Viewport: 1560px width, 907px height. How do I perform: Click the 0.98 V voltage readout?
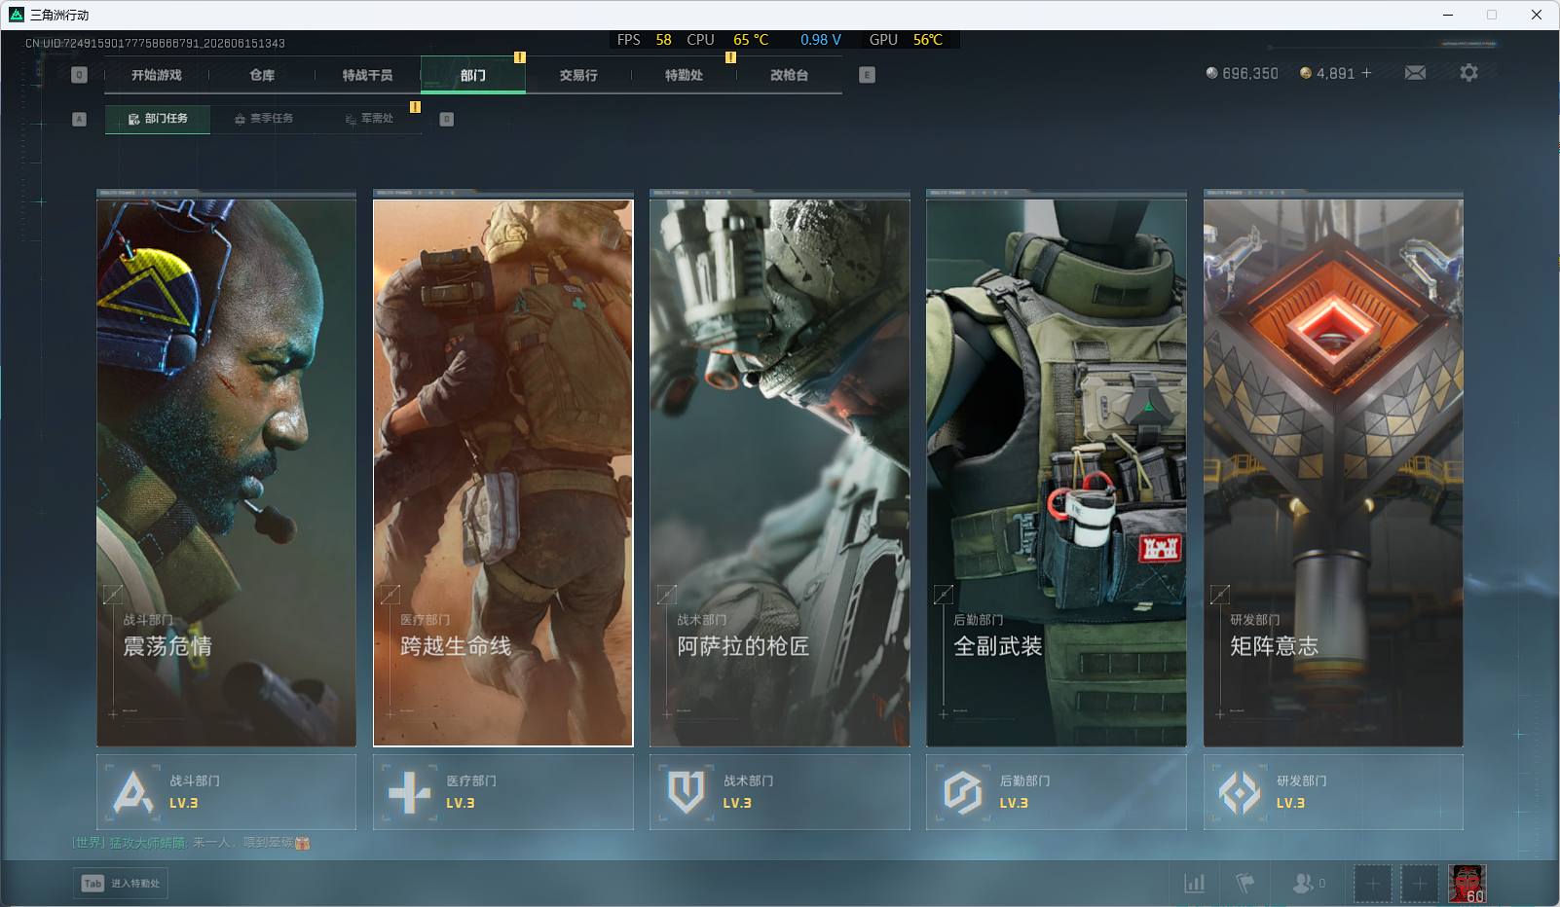click(x=821, y=40)
